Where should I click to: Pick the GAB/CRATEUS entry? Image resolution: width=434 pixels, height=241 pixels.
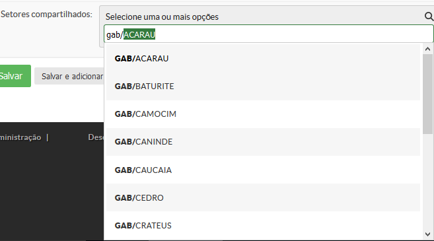coord(263,226)
